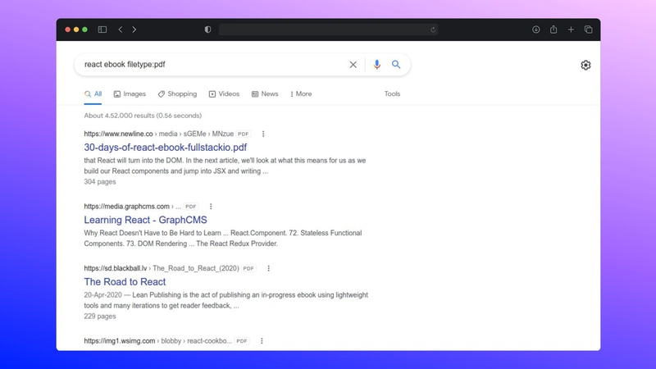Open search Tools options
The width and height of the screenshot is (656, 369).
pyautogui.click(x=392, y=94)
